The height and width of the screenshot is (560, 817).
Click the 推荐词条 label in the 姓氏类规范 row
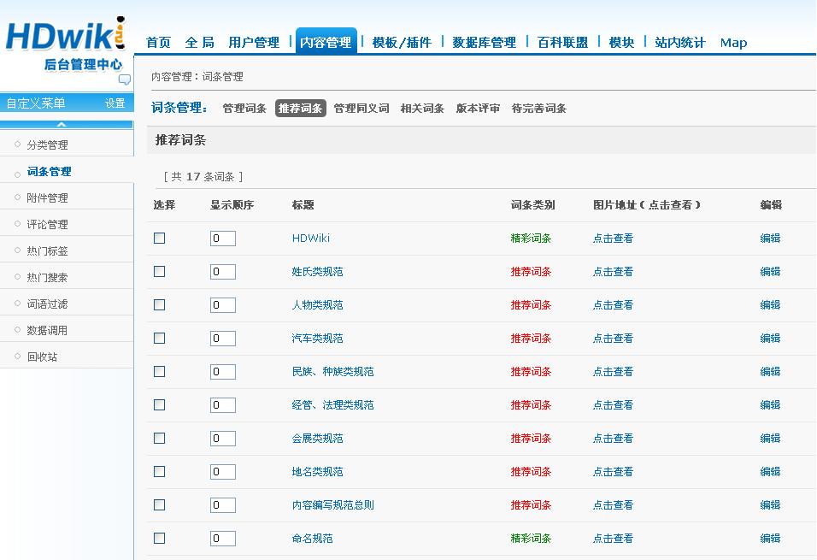click(x=531, y=272)
